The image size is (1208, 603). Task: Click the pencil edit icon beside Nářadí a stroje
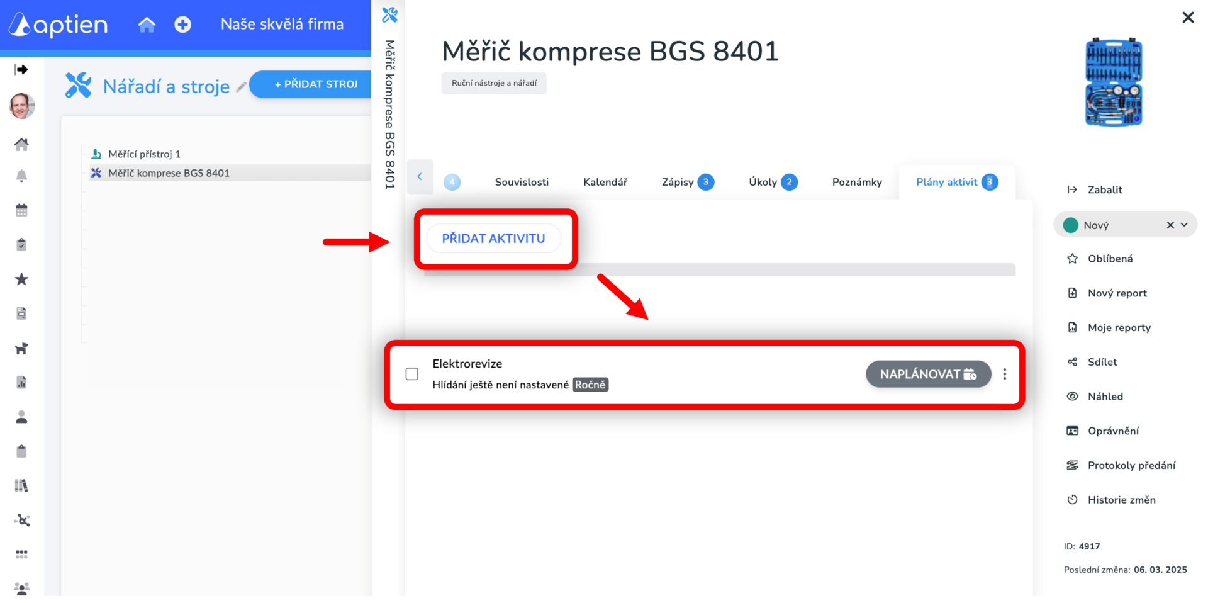(241, 87)
